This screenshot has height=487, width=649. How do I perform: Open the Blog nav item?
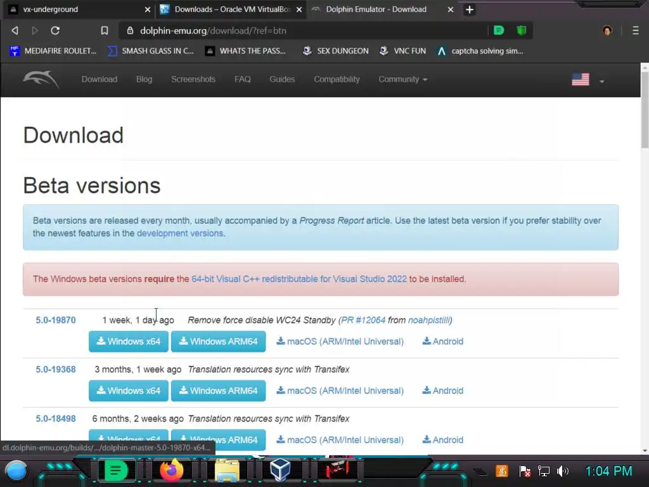tap(144, 79)
